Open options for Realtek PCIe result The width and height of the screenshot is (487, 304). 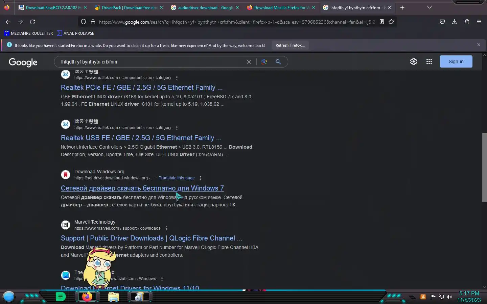pos(177,78)
